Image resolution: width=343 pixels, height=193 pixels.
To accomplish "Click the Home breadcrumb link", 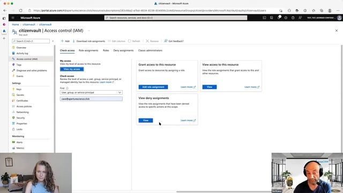I will (16, 25).
